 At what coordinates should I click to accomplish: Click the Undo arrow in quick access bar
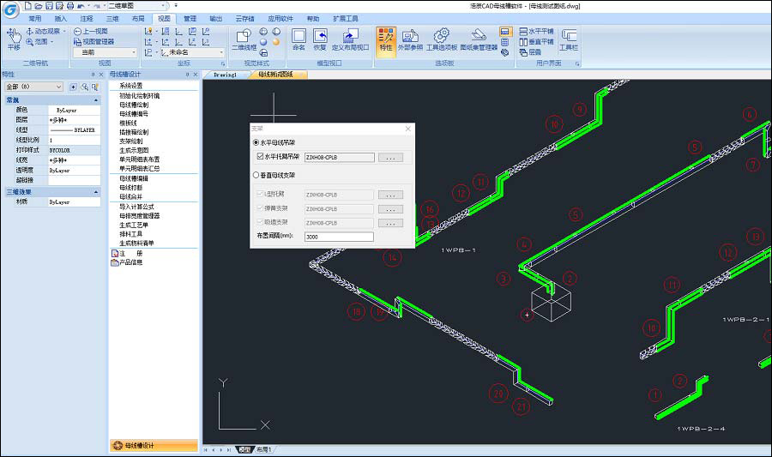[81, 6]
